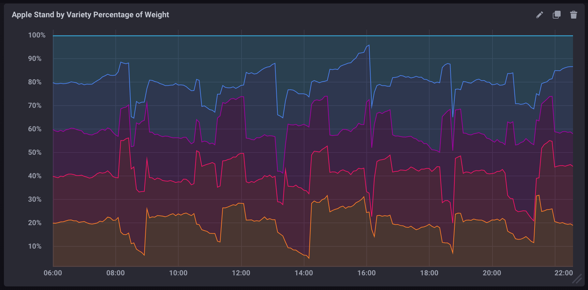The image size is (588, 290).
Task: Click the 100% y-axis label
Action: point(37,35)
